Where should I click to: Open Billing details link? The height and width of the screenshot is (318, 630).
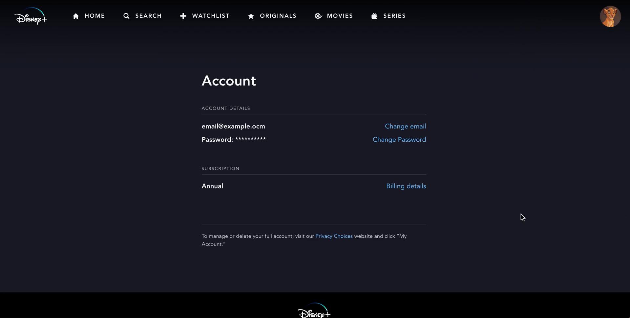click(x=406, y=186)
